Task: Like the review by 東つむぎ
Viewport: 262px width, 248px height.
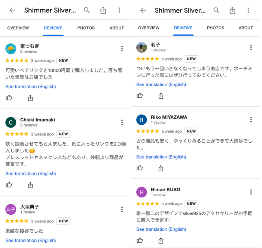Action: (9, 97)
